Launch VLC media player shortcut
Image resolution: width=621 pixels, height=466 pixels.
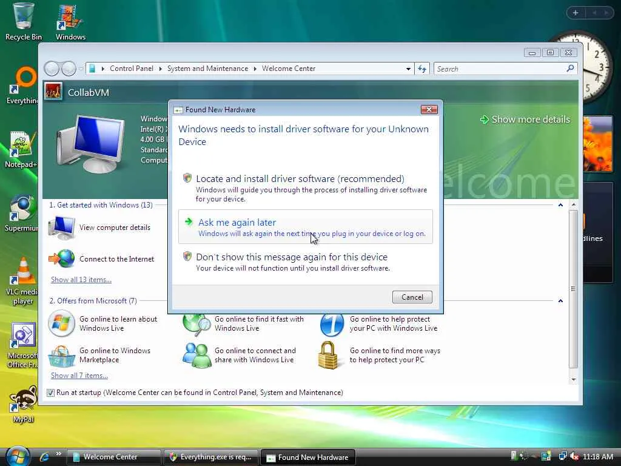pyautogui.click(x=22, y=280)
